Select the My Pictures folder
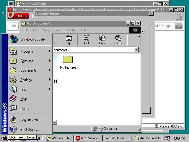The image size is (189, 142). click(68, 62)
